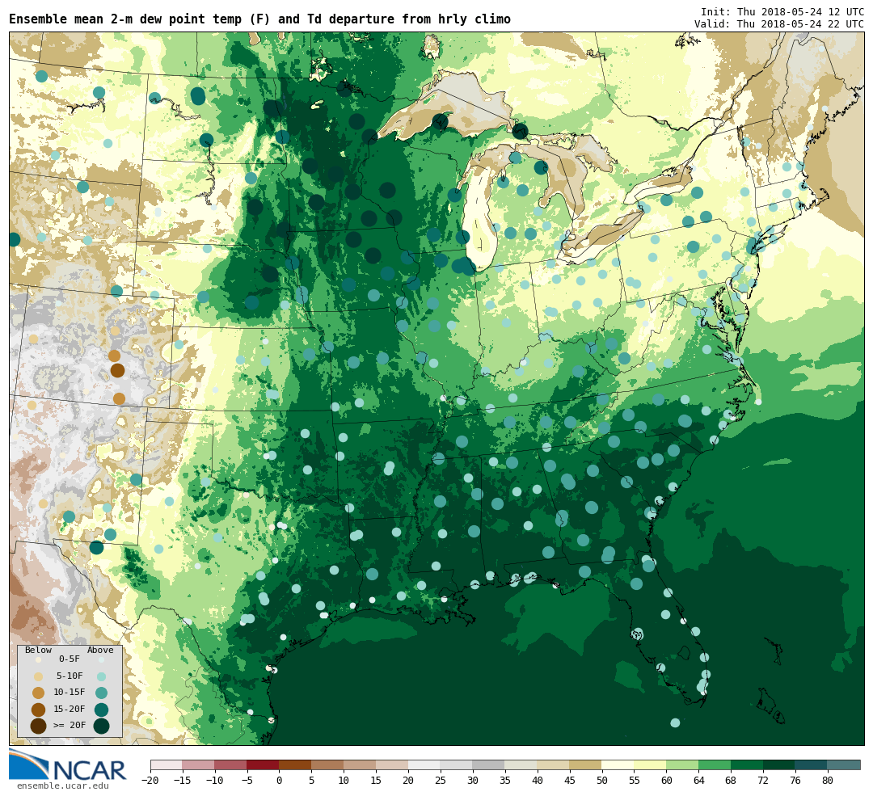Screen dimensions: 873x796
Task: Click the tan below '10-15F' legend dot
Action: 39,693
